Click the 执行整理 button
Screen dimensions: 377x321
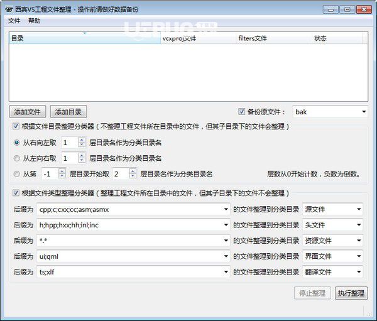(351, 293)
